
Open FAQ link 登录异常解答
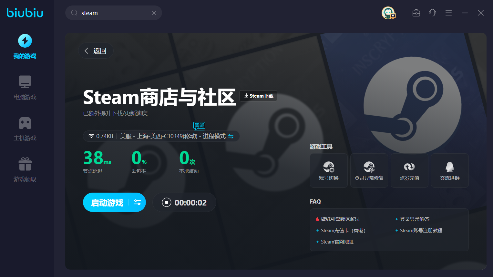[x=415, y=219]
